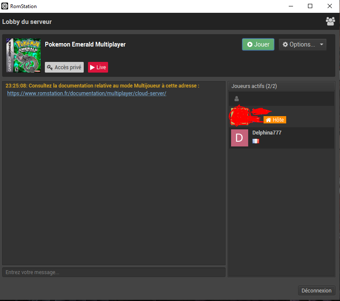Image resolution: width=340 pixels, height=301 pixels.
Task: Click the orange Hôte badge
Action: pos(275,120)
